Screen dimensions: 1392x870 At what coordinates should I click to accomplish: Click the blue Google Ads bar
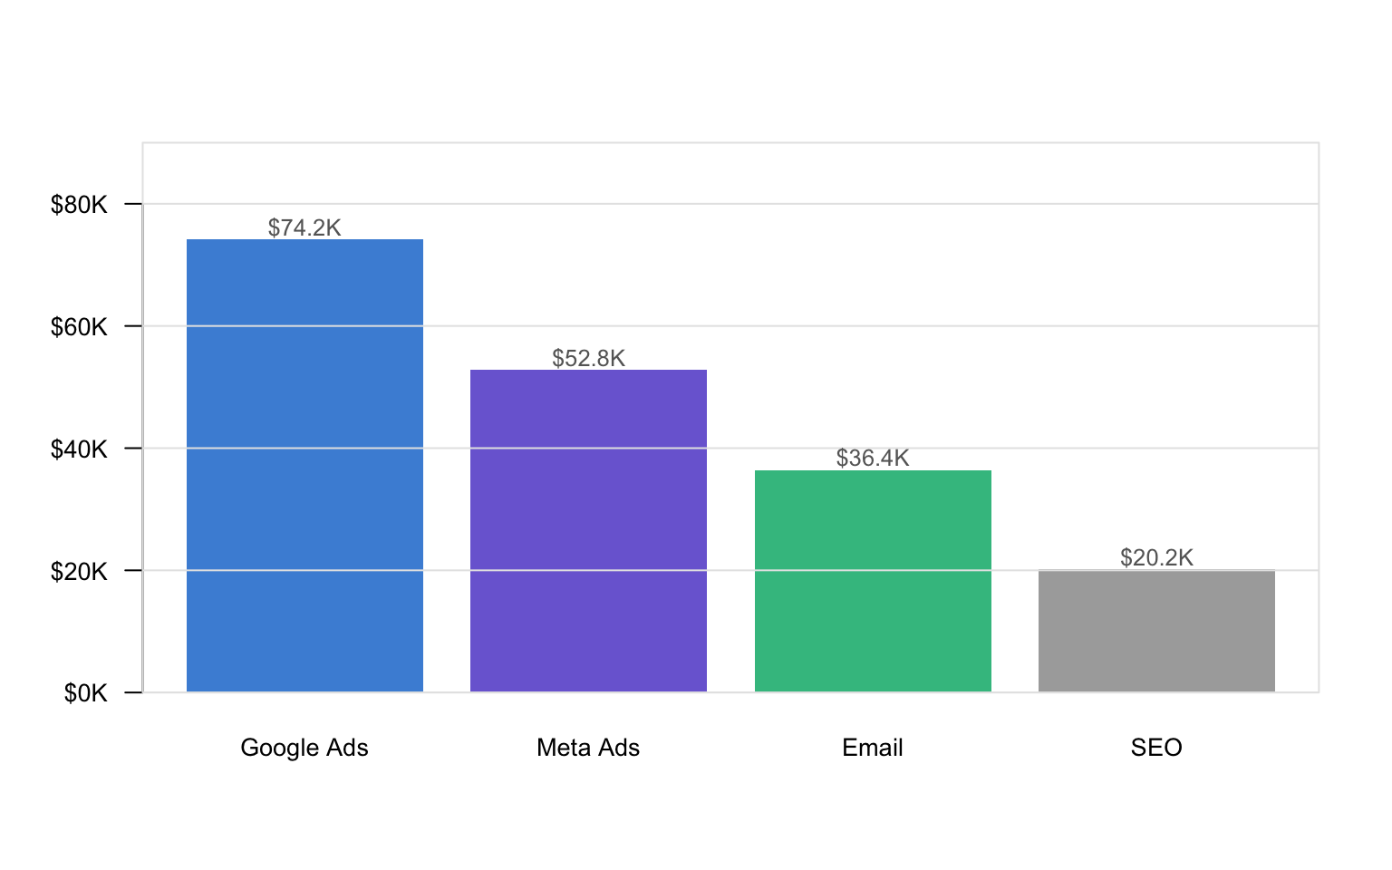pyautogui.click(x=304, y=465)
